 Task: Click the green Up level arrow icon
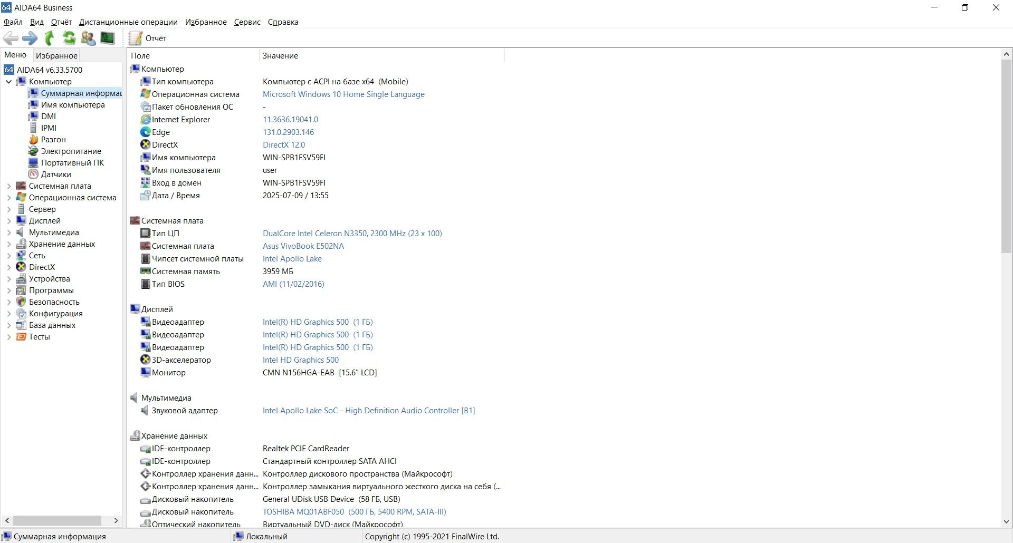point(50,38)
